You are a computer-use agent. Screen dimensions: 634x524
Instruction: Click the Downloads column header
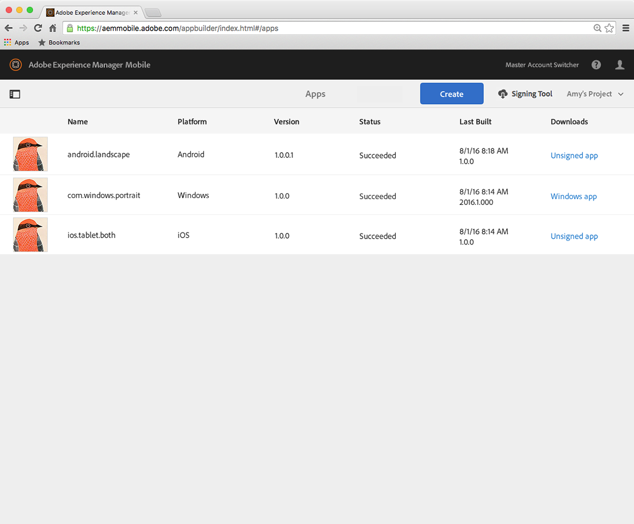[x=569, y=121]
